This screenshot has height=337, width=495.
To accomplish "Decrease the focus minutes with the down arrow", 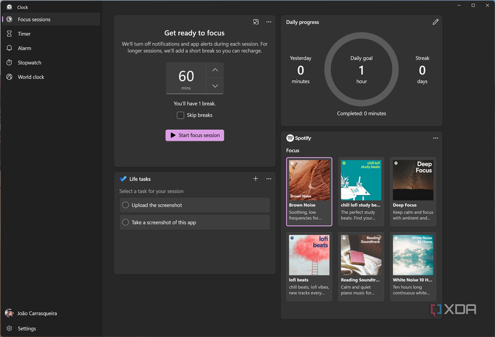I will tap(215, 86).
